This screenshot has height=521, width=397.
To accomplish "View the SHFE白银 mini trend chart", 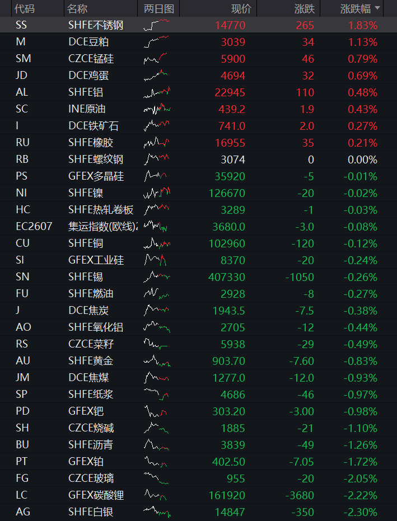I will click(x=157, y=511).
